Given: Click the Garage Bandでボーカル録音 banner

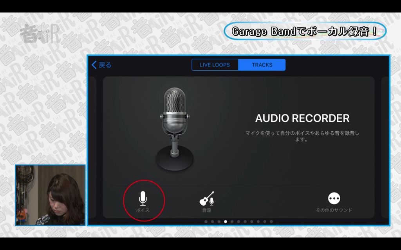Looking at the screenshot, I should (x=305, y=31).
